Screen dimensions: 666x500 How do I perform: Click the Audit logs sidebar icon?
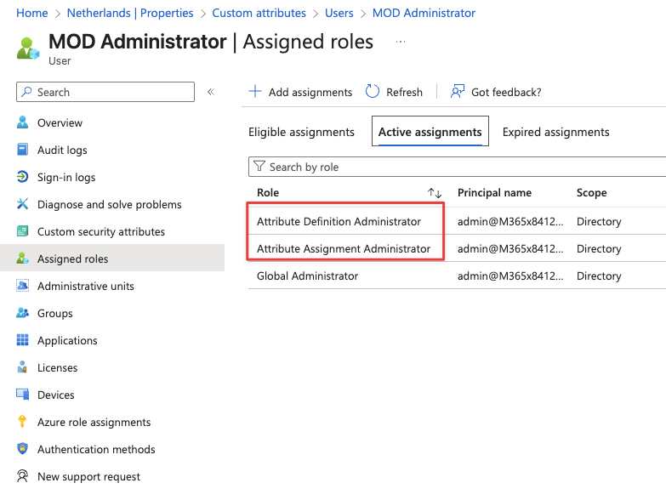tap(23, 151)
